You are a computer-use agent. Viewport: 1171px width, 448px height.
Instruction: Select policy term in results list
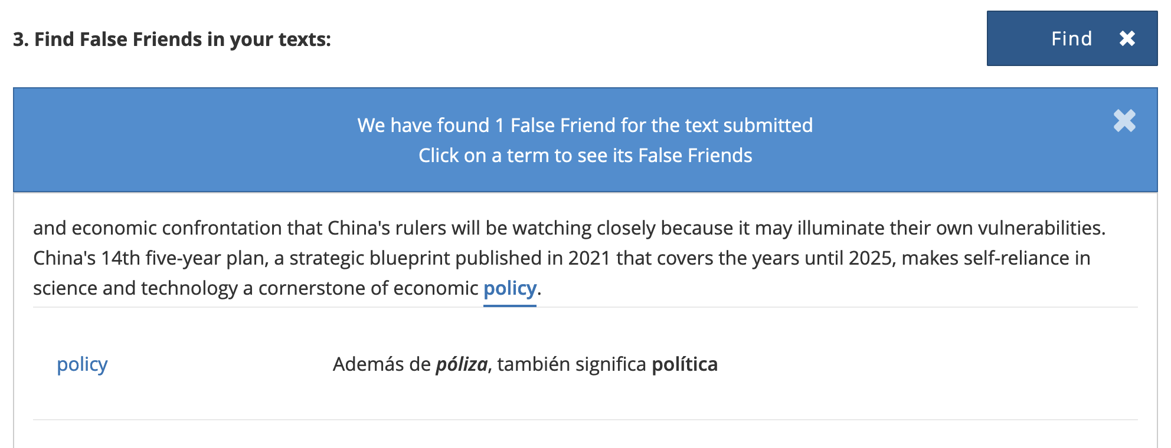point(82,364)
